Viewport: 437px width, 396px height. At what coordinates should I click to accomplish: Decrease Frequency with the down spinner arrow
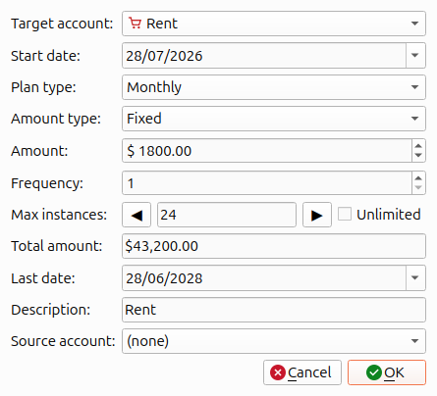pos(418,188)
